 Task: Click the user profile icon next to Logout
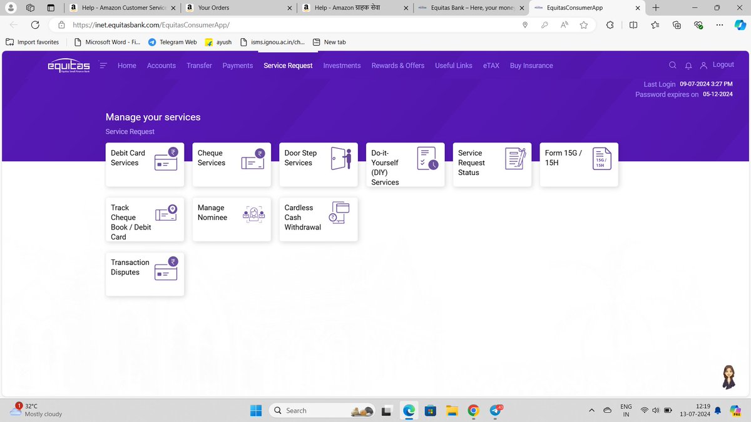(x=704, y=66)
